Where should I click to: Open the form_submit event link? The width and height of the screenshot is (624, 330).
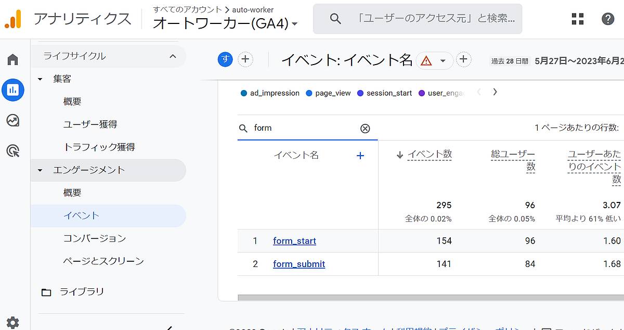coord(299,264)
